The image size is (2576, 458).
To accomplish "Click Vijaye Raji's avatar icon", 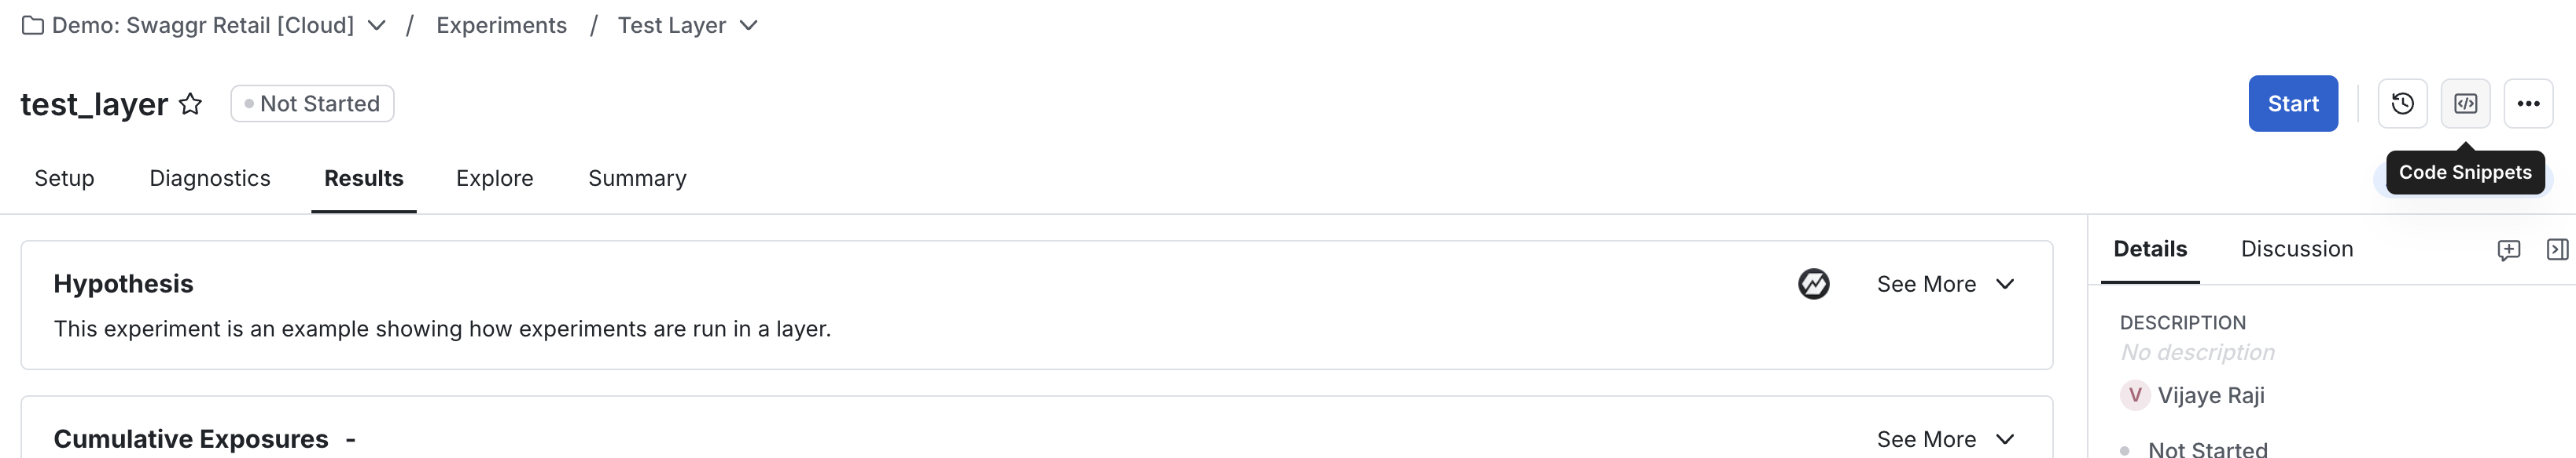I will point(2134,395).
